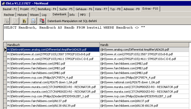Click the printer icon in the toolbar

pyautogui.click(x=33, y=21)
